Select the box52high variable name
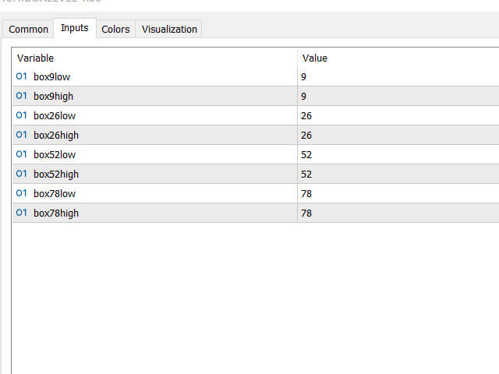Image resolution: width=499 pixels, height=374 pixels. (x=56, y=174)
